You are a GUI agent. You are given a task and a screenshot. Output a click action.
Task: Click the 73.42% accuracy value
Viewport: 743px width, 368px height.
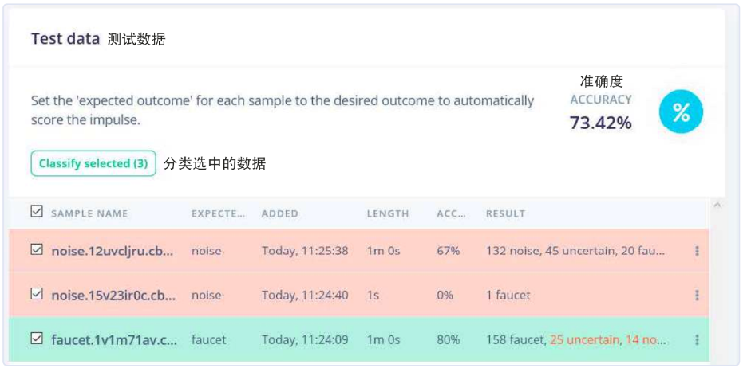pyautogui.click(x=600, y=123)
